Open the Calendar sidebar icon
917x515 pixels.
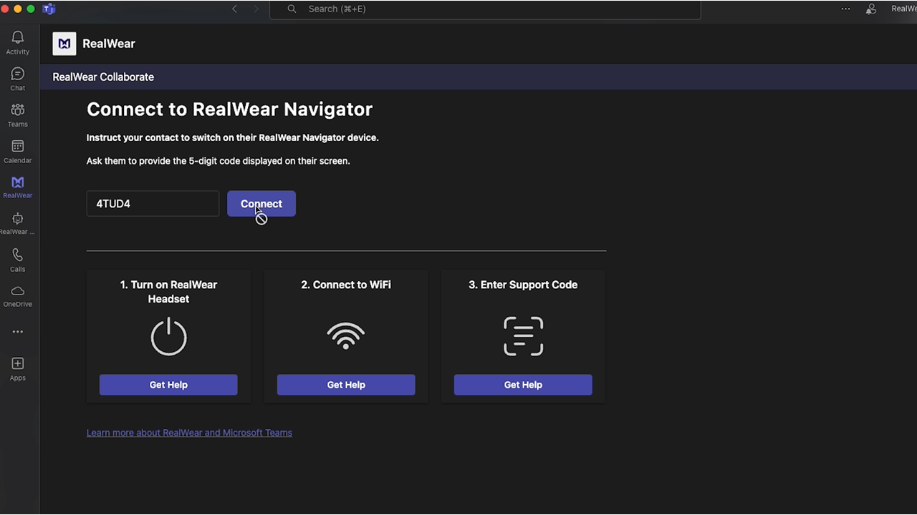click(x=18, y=151)
